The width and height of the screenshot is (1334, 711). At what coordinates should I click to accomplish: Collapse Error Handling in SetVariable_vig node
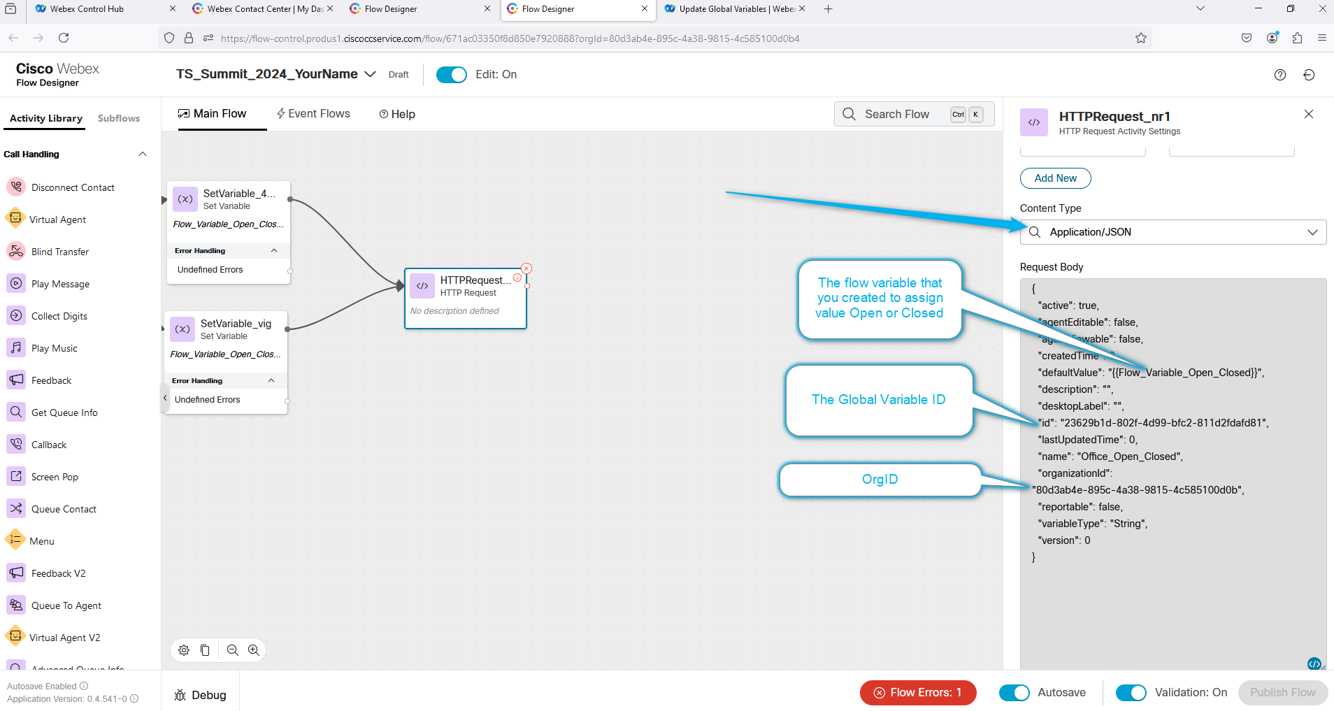coord(271,380)
